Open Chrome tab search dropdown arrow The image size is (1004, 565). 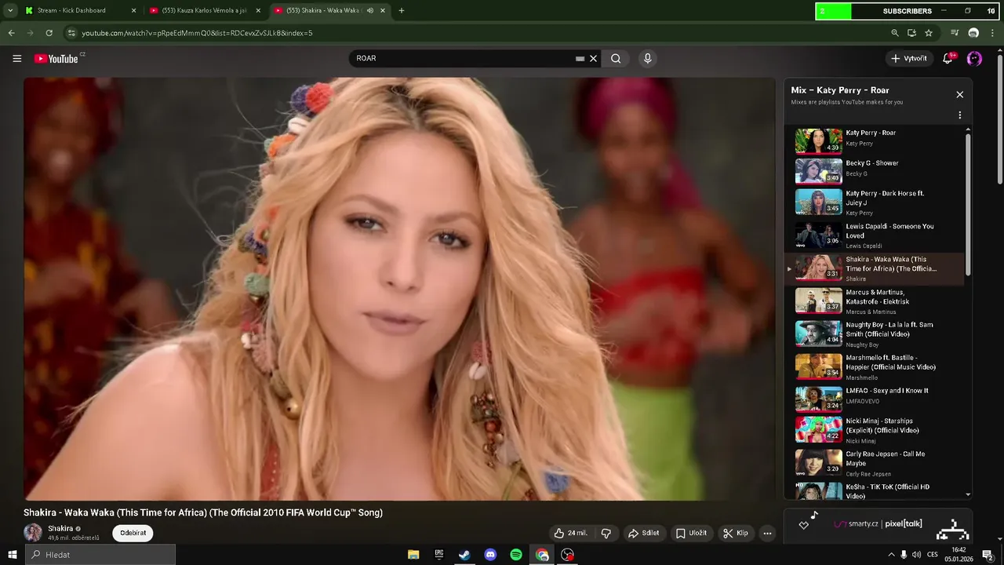(x=10, y=10)
